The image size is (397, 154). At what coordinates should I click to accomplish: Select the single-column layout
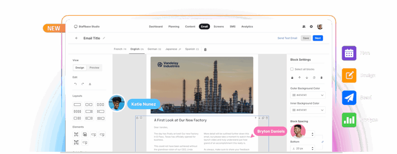coord(77,104)
